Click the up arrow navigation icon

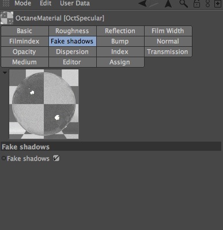pyautogui.click(x=168, y=3)
